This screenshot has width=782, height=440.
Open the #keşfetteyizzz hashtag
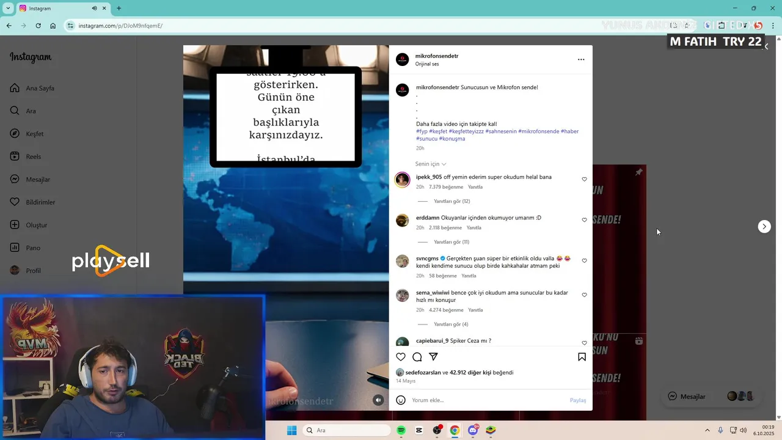(x=466, y=131)
